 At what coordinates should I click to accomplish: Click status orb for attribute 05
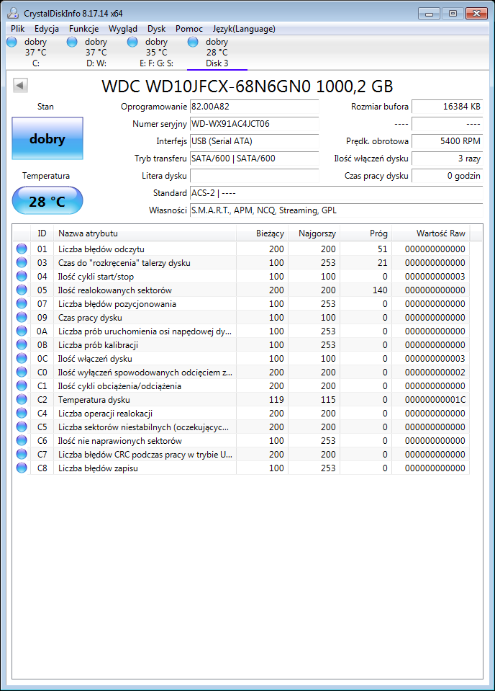(x=22, y=290)
